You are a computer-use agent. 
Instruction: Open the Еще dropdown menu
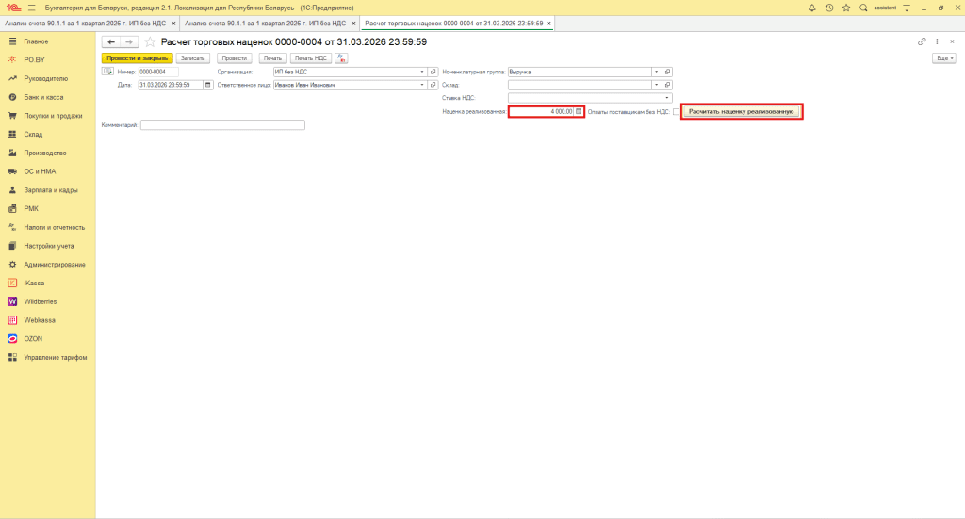coord(942,58)
